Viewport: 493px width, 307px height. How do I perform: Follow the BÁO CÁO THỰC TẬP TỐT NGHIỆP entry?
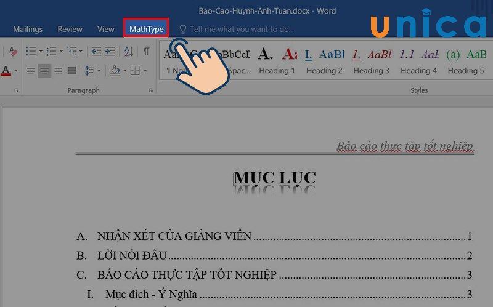pos(274,275)
